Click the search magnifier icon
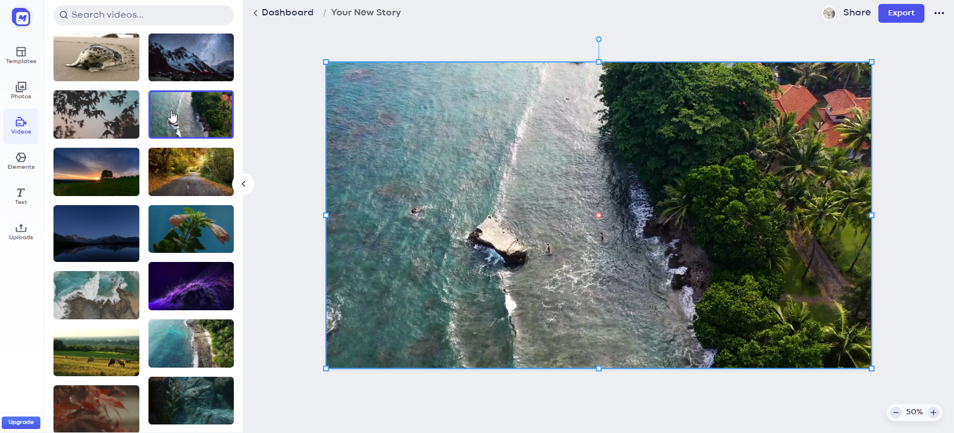Viewport: 954px width, 433px height. point(64,15)
